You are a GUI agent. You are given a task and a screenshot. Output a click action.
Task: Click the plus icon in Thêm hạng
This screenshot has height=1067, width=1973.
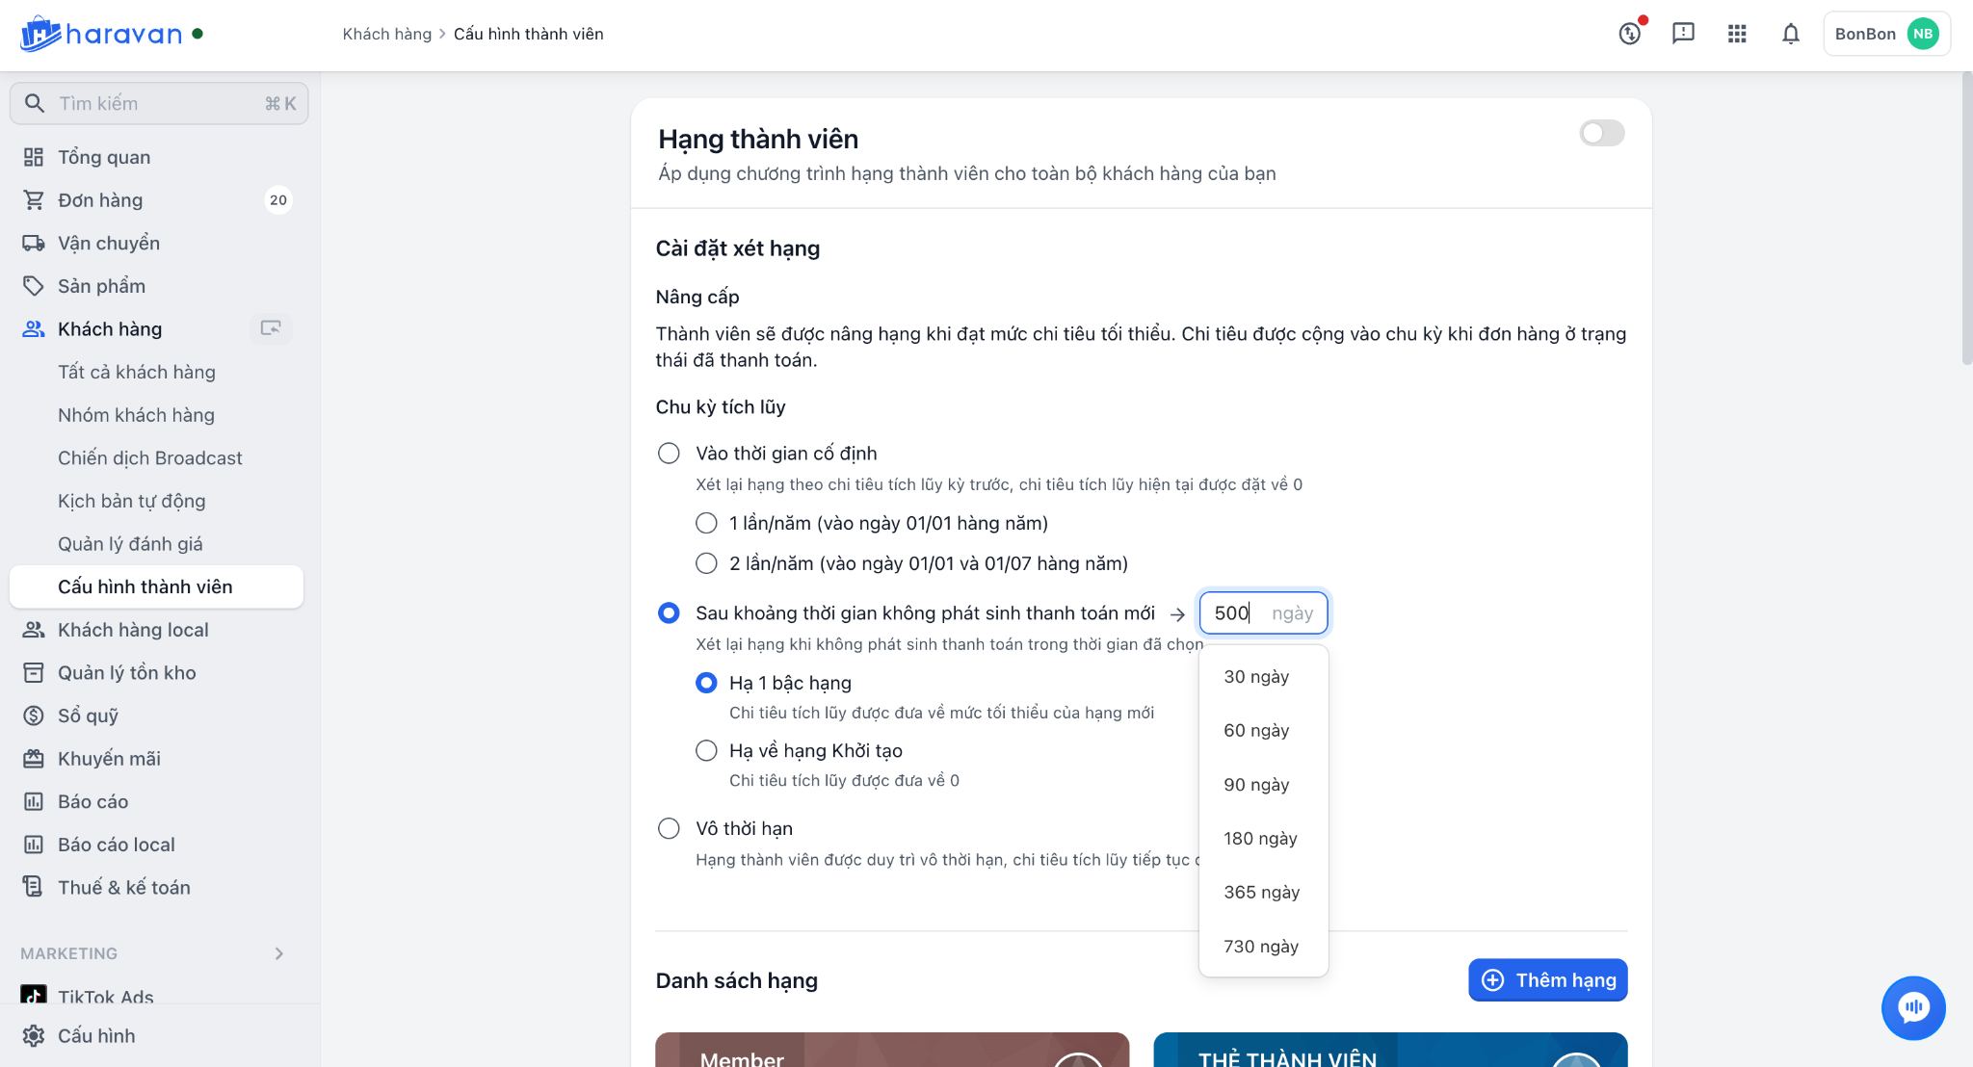(x=1492, y=980)
